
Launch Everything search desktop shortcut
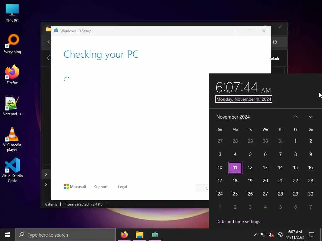click(x=12, y=44)
